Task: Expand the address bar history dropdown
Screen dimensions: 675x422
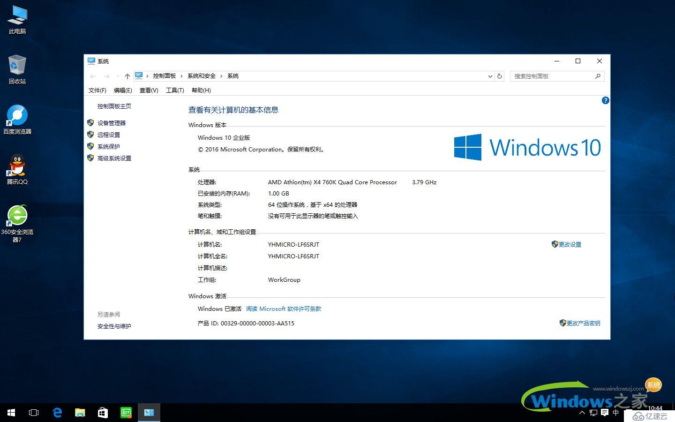Action: click(490, 76)
